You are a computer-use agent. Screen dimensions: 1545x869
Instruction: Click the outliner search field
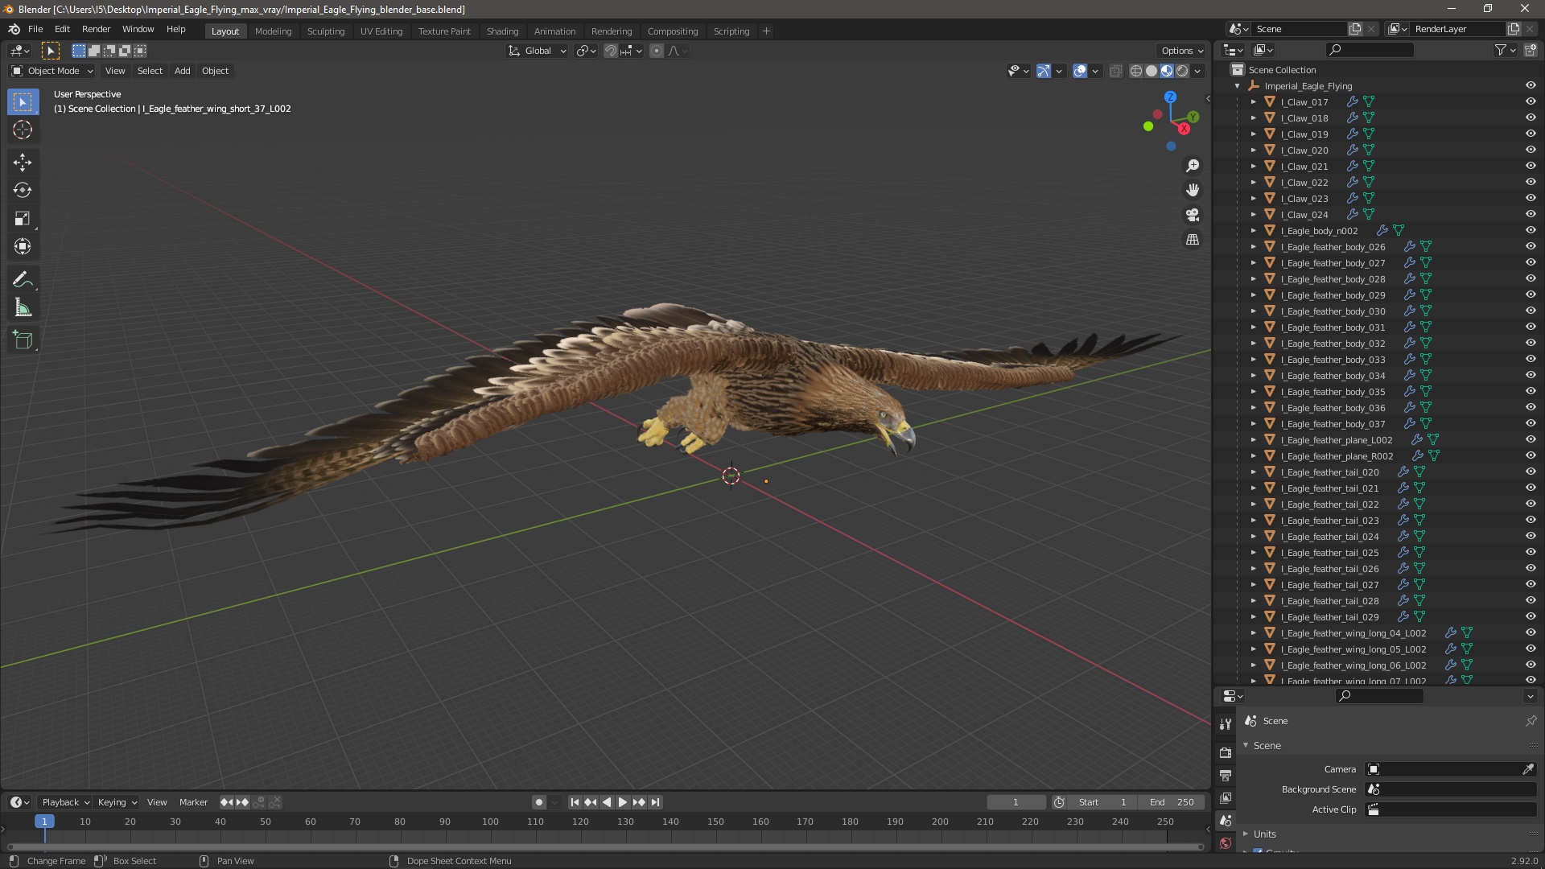click(1370, 50)
